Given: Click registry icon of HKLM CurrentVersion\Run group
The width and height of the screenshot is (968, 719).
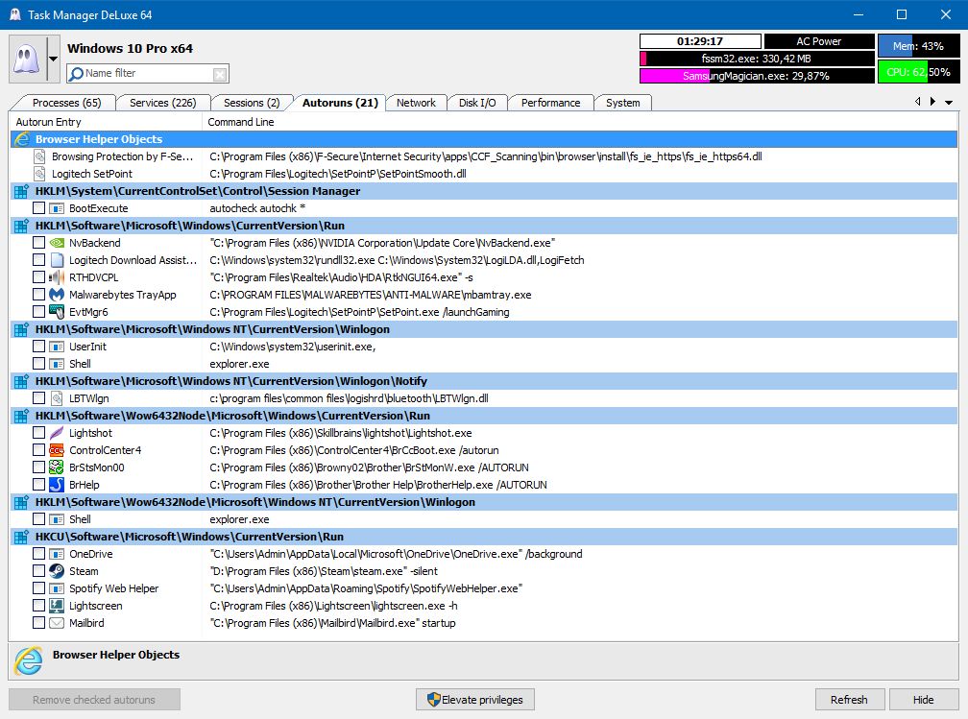Looking at the screenshot, I should (21, 226).
